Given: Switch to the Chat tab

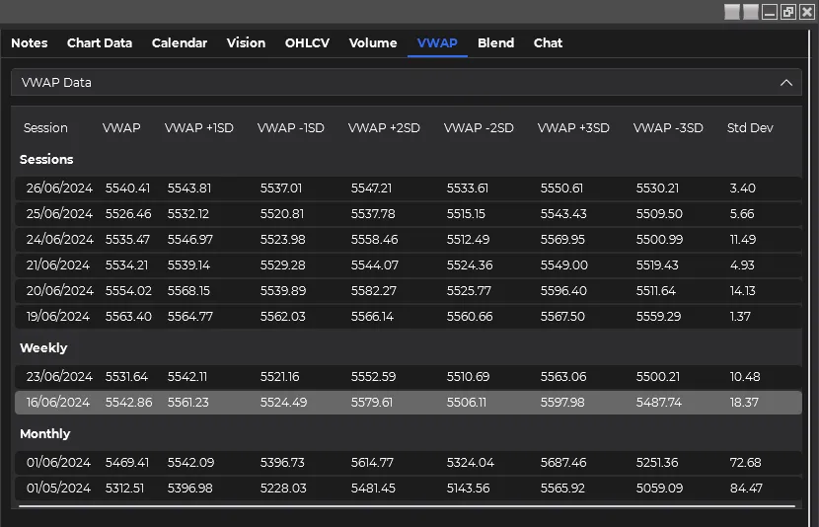Looking at the screenshot, I should pos(548,42).
